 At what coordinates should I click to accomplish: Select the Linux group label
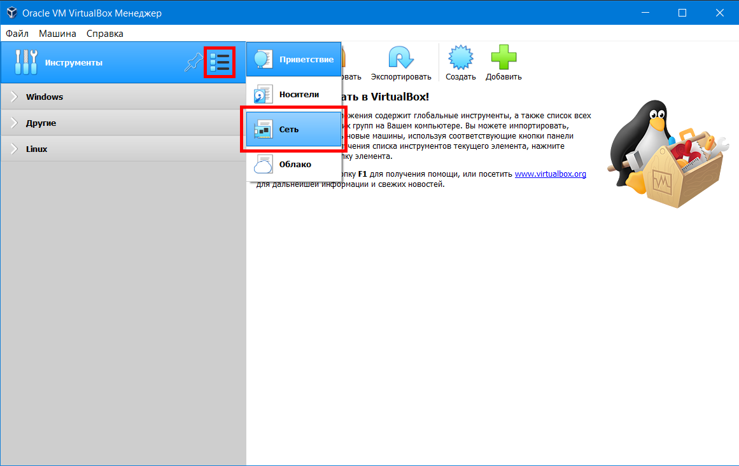pos(37,149)
